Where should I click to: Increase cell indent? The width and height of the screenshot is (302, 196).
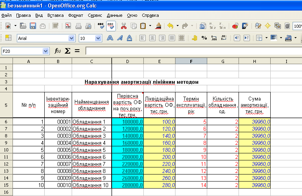pyautogui.click(x=247, y=38)
